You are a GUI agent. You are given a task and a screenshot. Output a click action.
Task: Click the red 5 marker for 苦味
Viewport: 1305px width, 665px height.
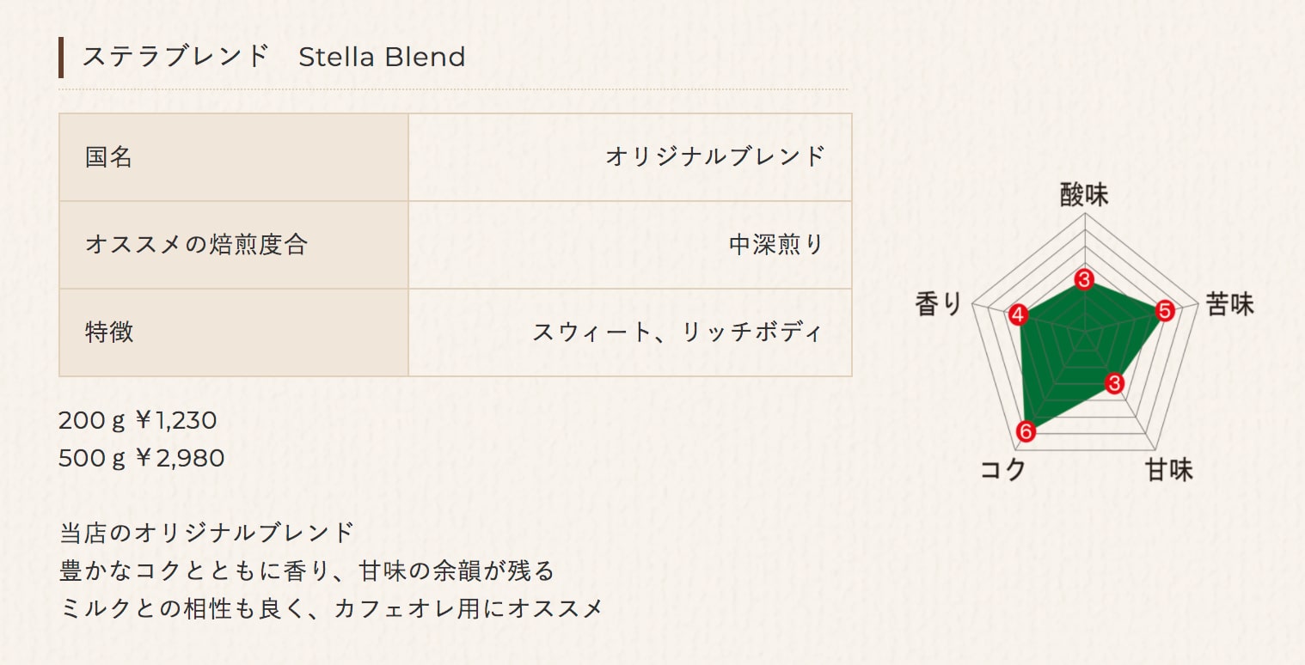click(1164, 311)
